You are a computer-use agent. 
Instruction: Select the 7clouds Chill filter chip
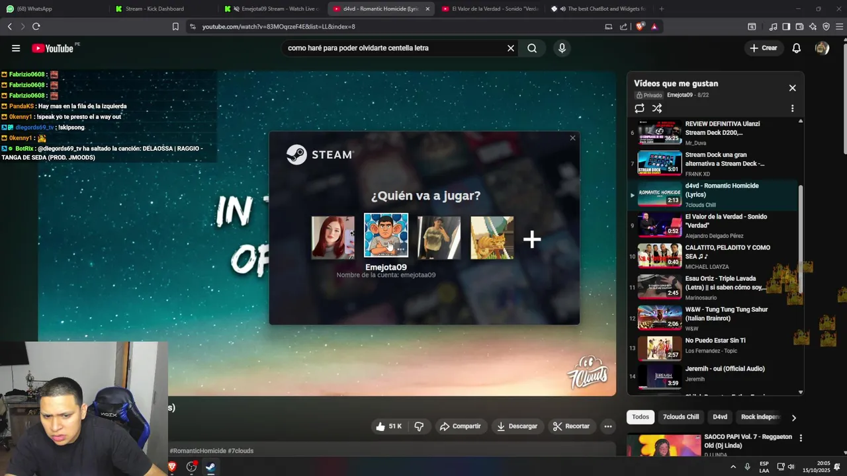(681, 417)
